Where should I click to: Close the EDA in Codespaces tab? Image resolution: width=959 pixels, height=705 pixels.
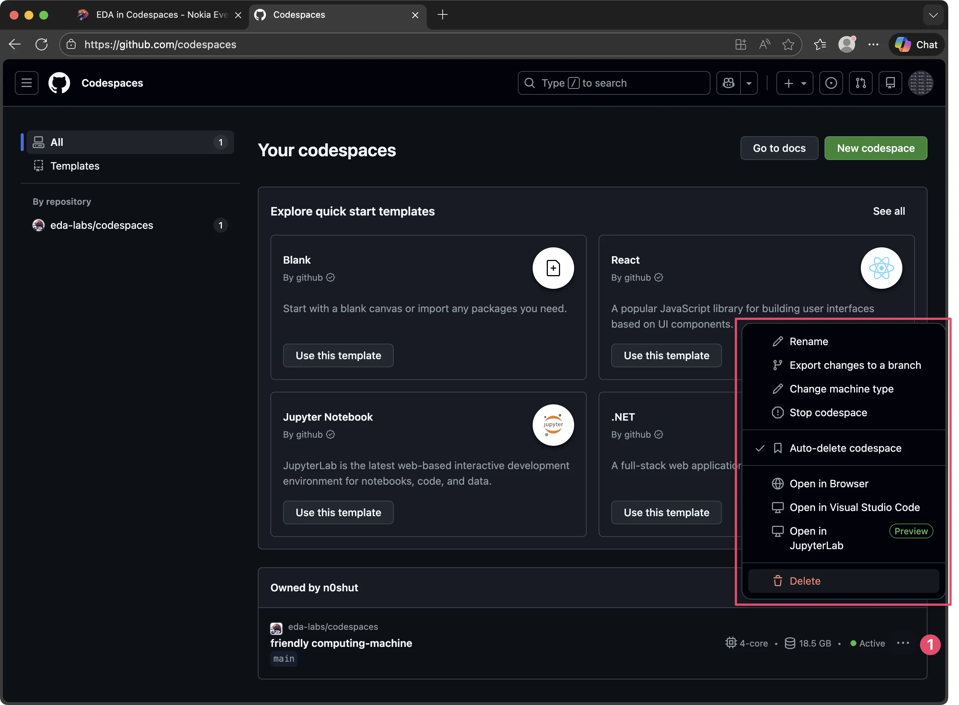tap(238, 15)
